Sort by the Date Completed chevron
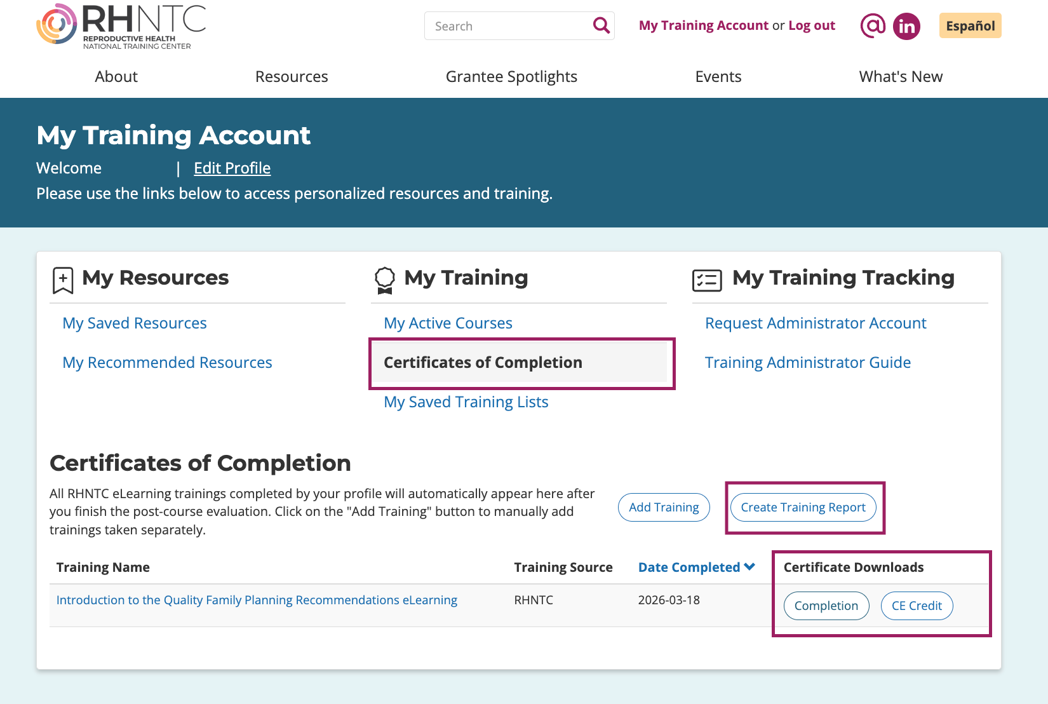Screen dimensions: 1048x704 750,567
